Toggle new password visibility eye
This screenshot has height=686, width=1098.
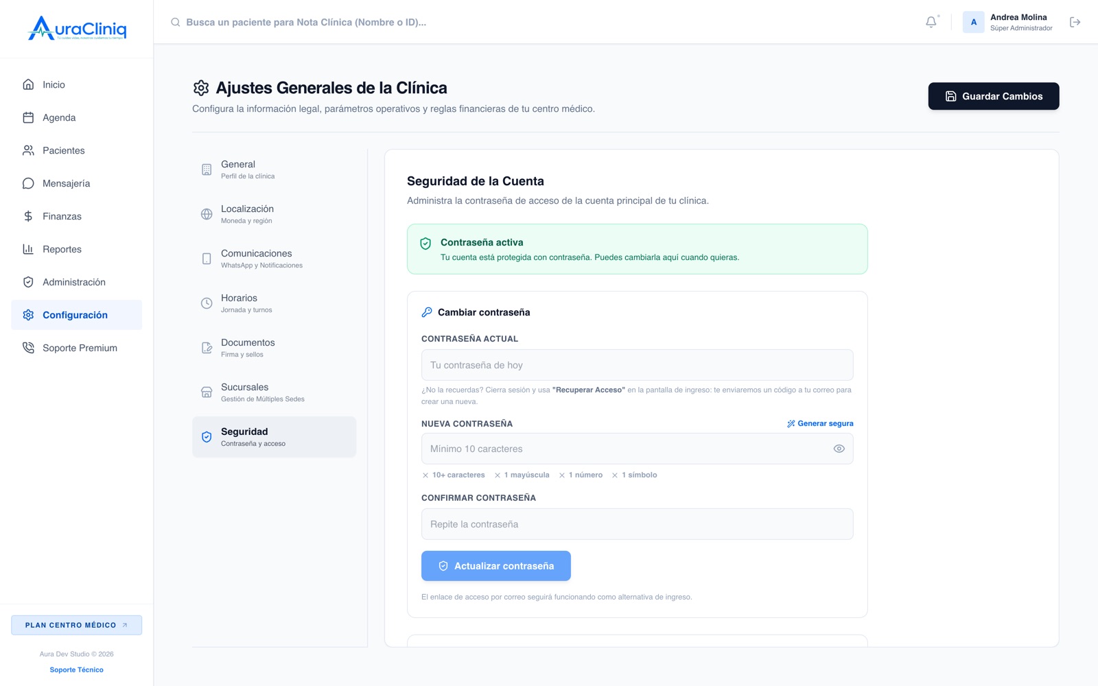839,449
